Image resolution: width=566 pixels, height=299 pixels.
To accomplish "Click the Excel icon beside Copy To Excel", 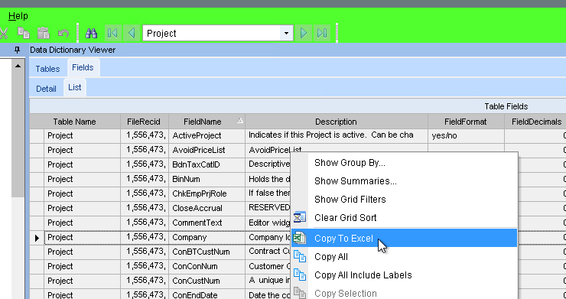I will click(300, 238).
